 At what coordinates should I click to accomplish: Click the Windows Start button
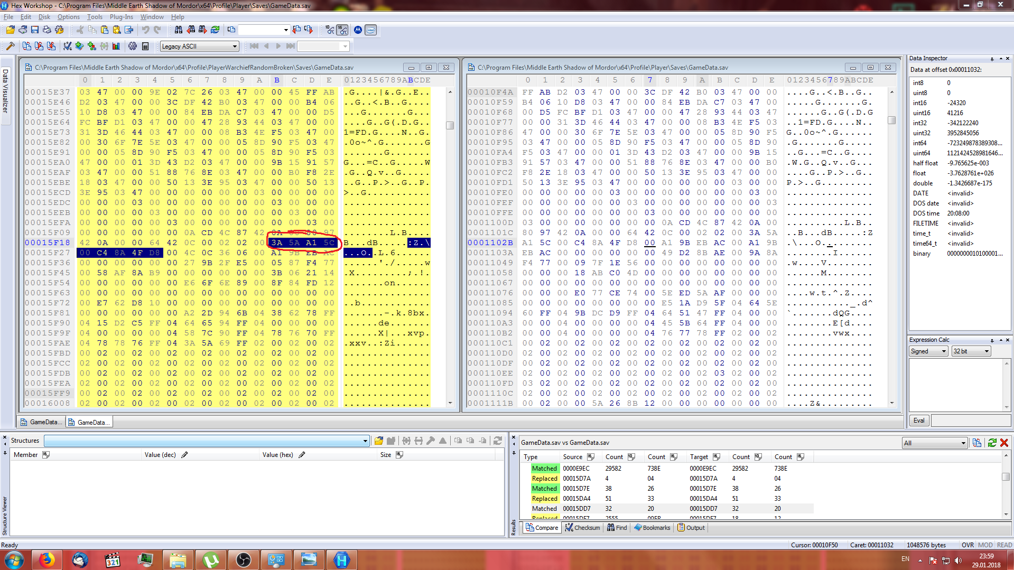pyautogui.click(x=14, y=560)
